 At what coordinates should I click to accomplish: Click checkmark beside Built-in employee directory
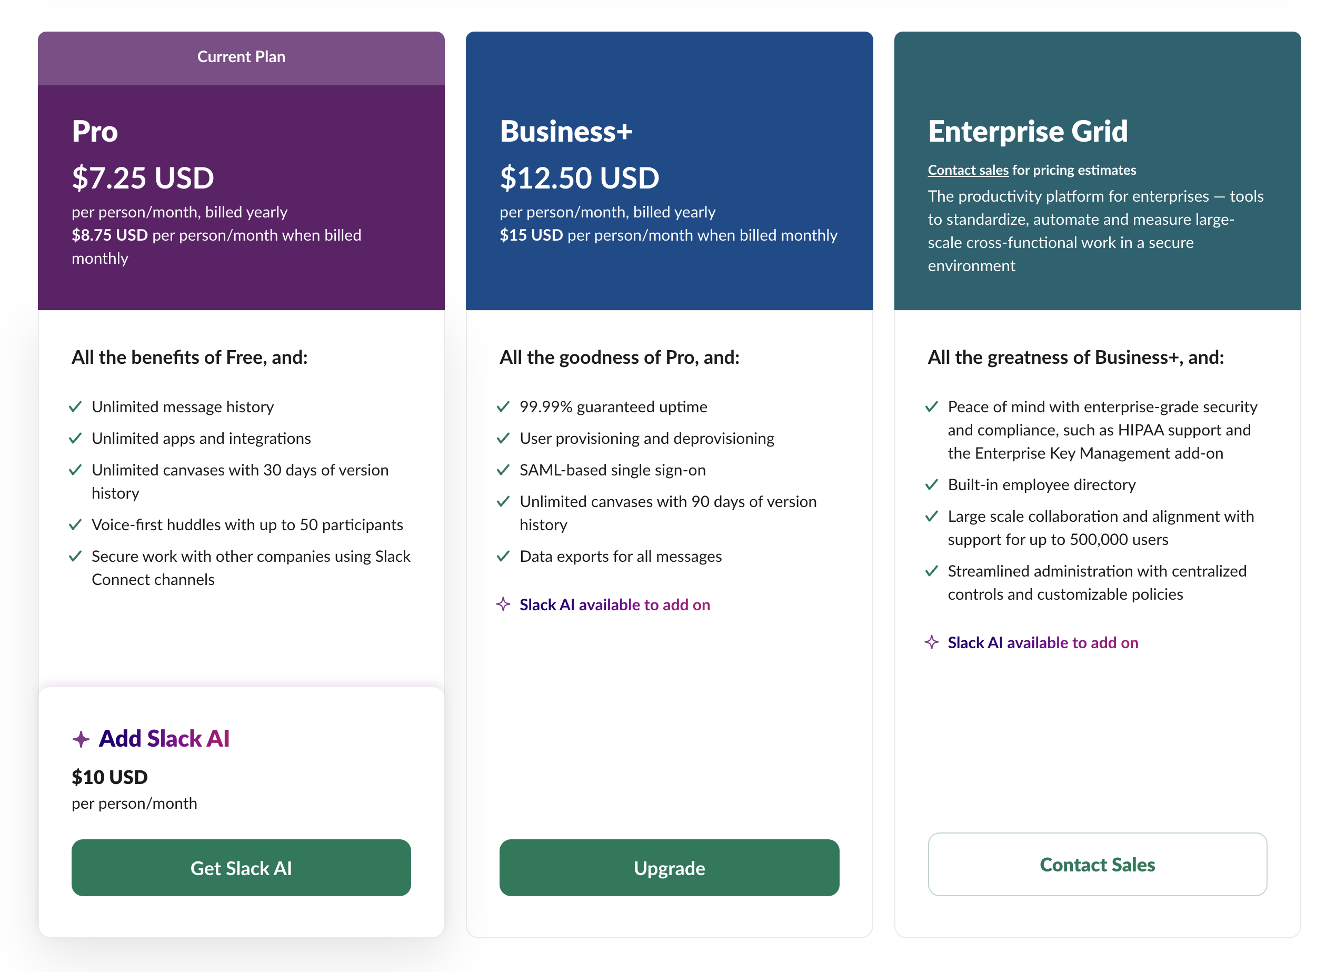coord(931,485)
